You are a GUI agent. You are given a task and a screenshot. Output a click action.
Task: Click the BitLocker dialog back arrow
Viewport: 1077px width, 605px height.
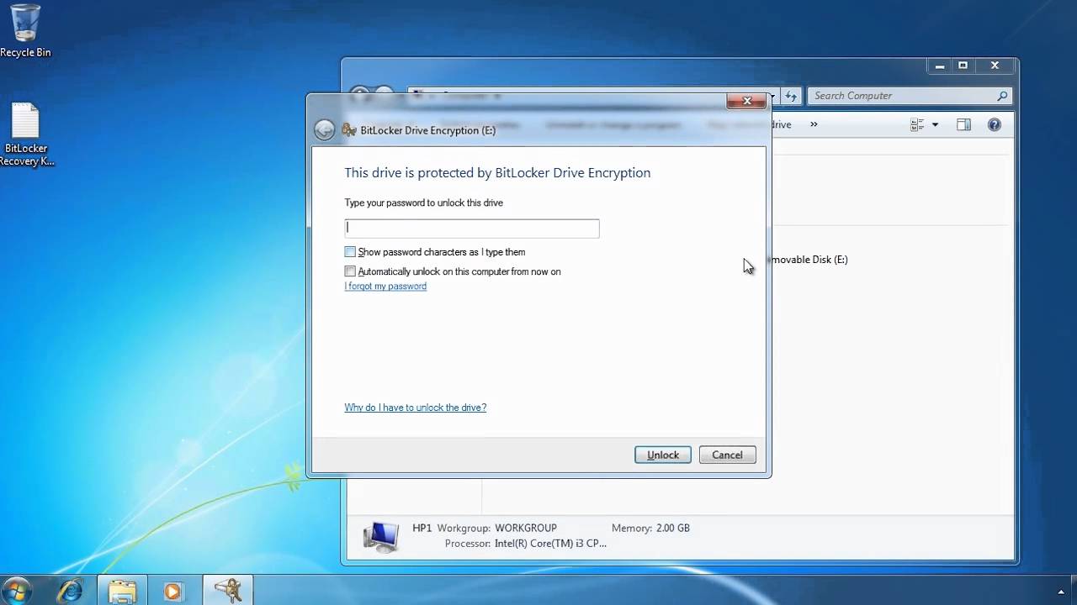tap(324, 129)
